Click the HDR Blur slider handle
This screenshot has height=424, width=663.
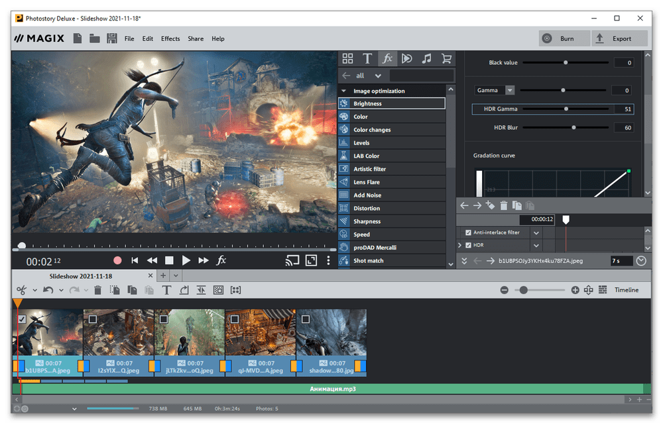tap(573, 127)
